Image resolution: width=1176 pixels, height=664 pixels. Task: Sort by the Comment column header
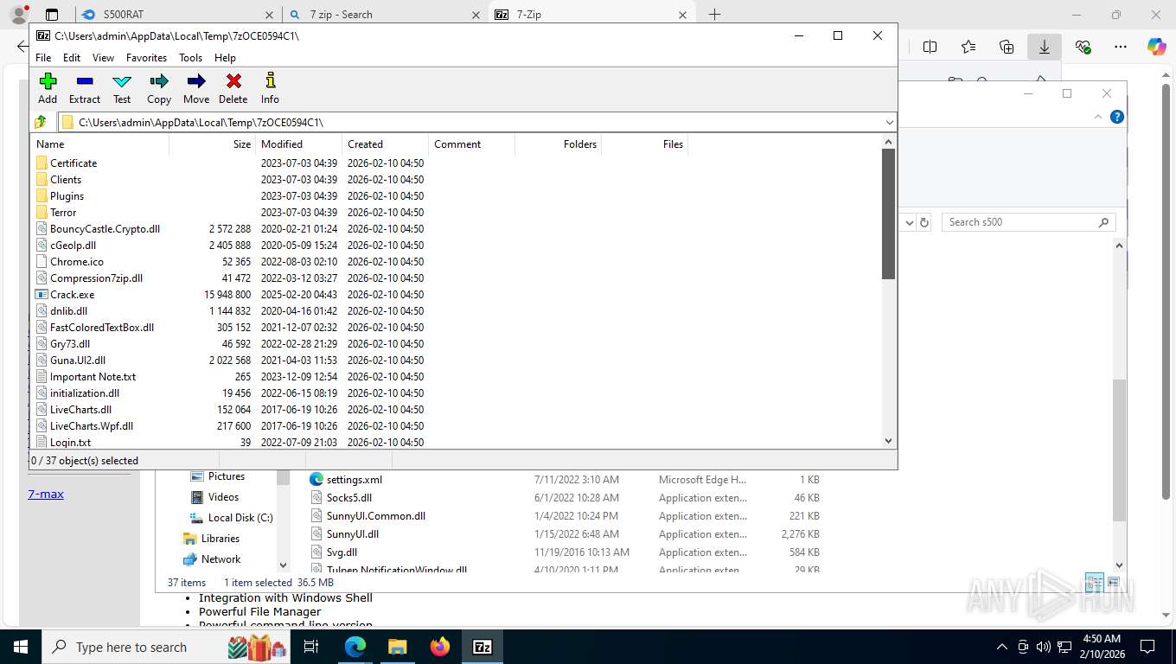coord(471,144)
